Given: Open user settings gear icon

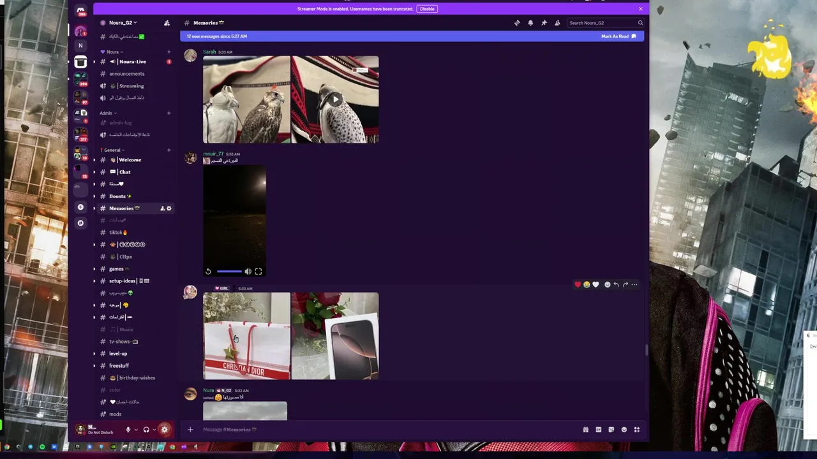Looking at the screenshot, I should click(x=165, y=430).
